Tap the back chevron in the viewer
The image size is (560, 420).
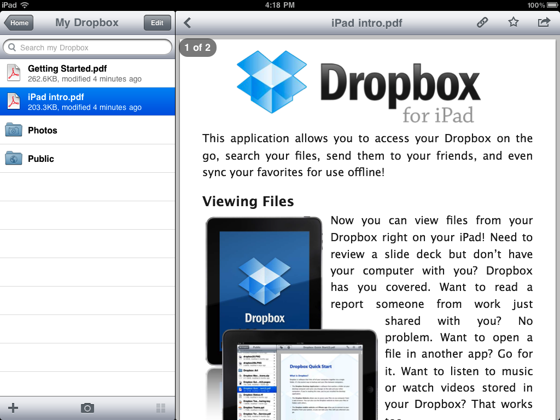point(188,22)
